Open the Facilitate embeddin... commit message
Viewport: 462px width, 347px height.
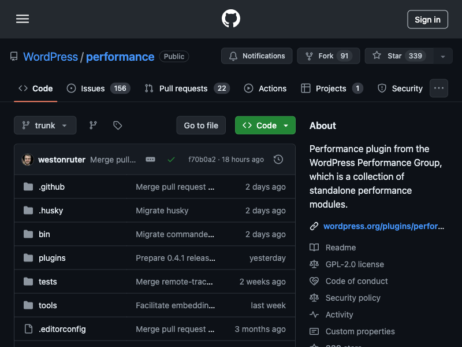[176, 305]
